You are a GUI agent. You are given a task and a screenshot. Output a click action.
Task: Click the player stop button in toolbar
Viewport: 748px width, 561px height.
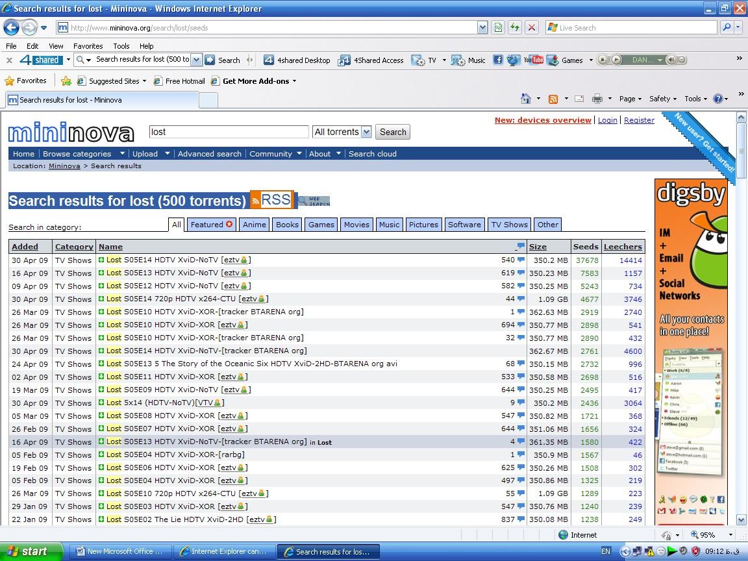tap(603, 60)
